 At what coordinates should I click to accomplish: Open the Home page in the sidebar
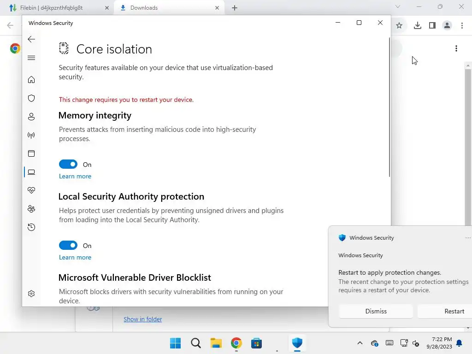[x=31, y=80]
